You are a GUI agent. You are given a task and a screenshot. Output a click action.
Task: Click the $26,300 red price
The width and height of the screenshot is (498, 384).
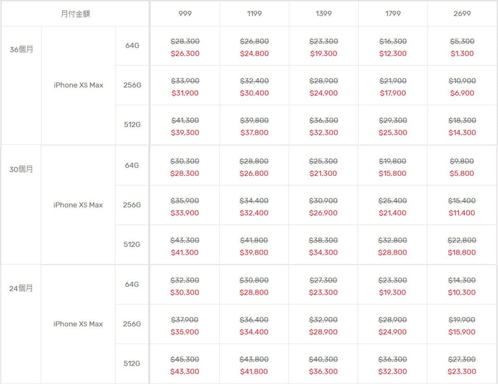tap(185, 54)
